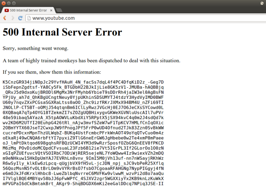The height and width of the screenshot is (187, 266).
Task: Click the YouTube favicon in the tab
Action: point(7,10)
